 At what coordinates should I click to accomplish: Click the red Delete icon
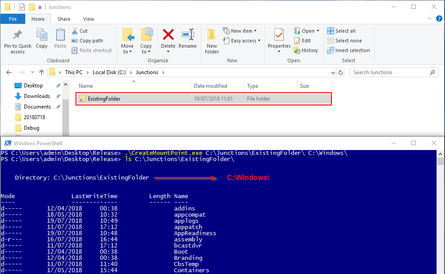[x=168, y=35]
